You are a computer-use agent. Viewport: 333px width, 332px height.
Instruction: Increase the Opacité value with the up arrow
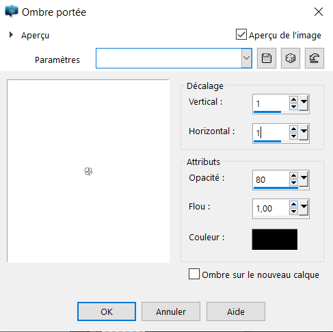click(x=293, y=175)
